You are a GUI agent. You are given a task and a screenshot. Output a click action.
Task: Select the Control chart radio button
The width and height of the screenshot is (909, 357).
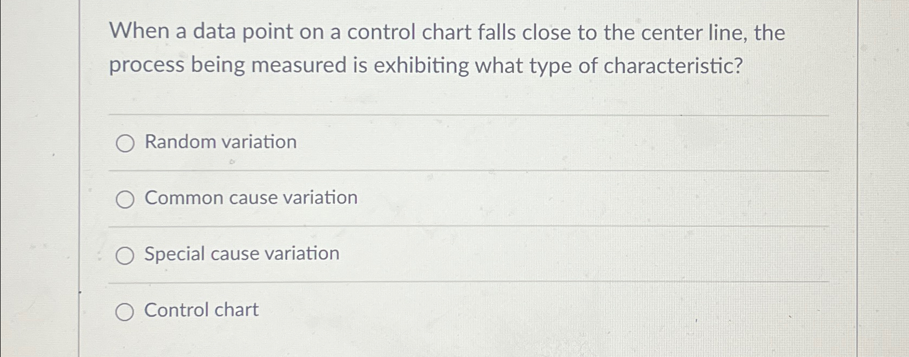tap(126, 312)
